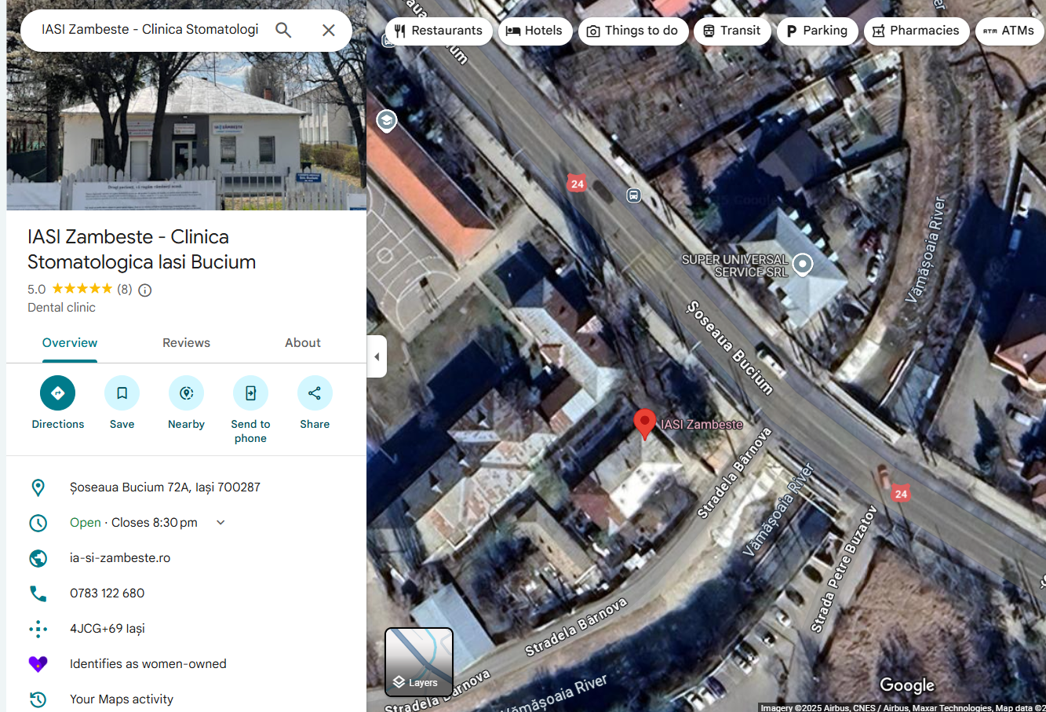Click the bus stop icon on map
1046x712 pixels.
[x=633, y=195]
